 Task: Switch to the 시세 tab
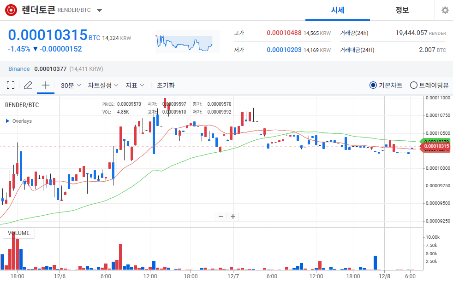point(337,11)
